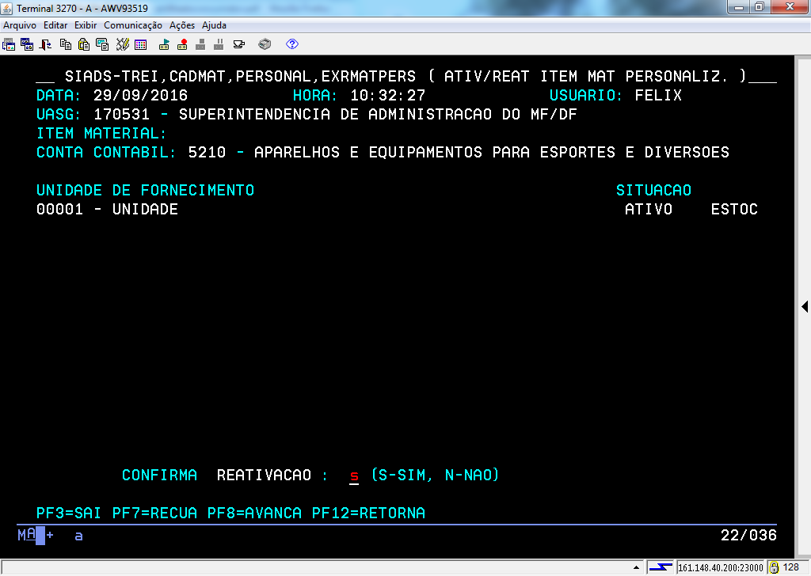Click the text '00001 - UNIDADE'
Image resolution: width=811 pixels, height=576 pixels.
[107, 209]
